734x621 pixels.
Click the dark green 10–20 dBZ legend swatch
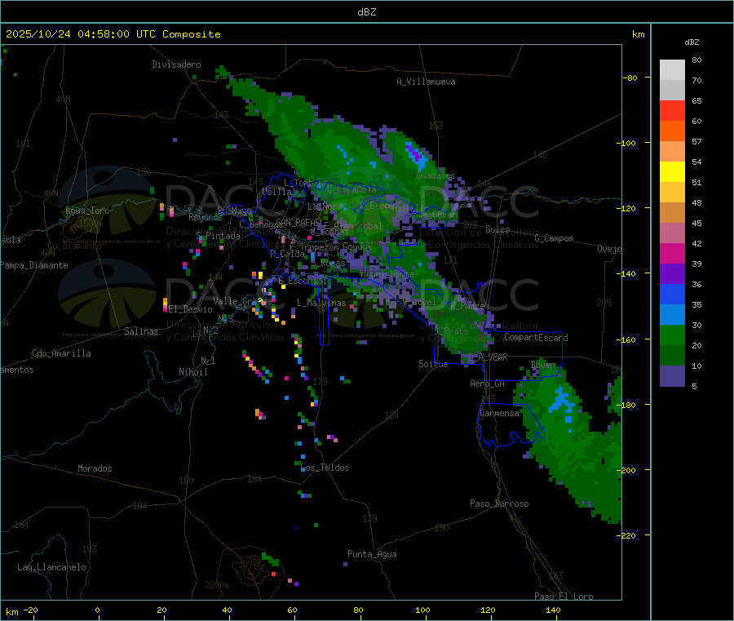[672, 356]
